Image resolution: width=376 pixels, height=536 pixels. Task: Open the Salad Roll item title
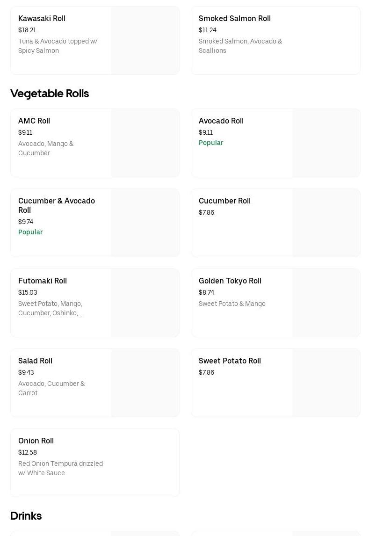(35, 361)
